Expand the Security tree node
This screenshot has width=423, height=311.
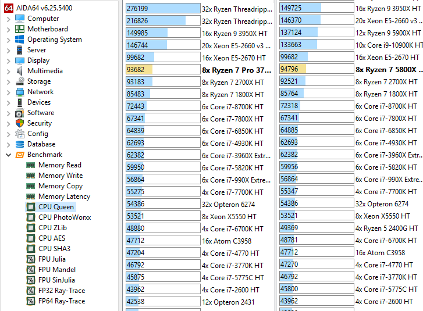tap(8, 124)
